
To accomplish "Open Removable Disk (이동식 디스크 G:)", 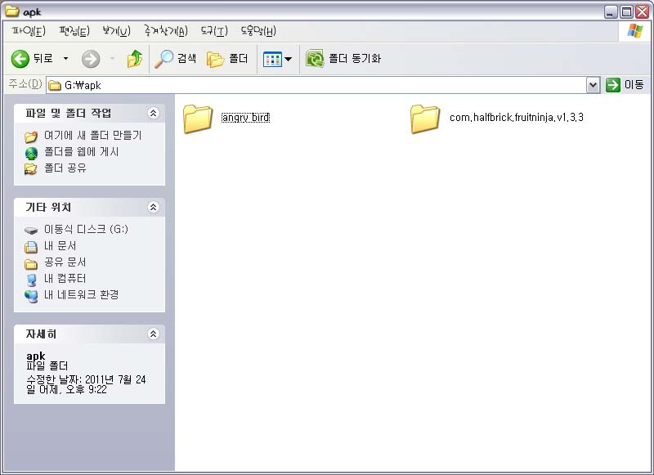I will click(86, 229).
